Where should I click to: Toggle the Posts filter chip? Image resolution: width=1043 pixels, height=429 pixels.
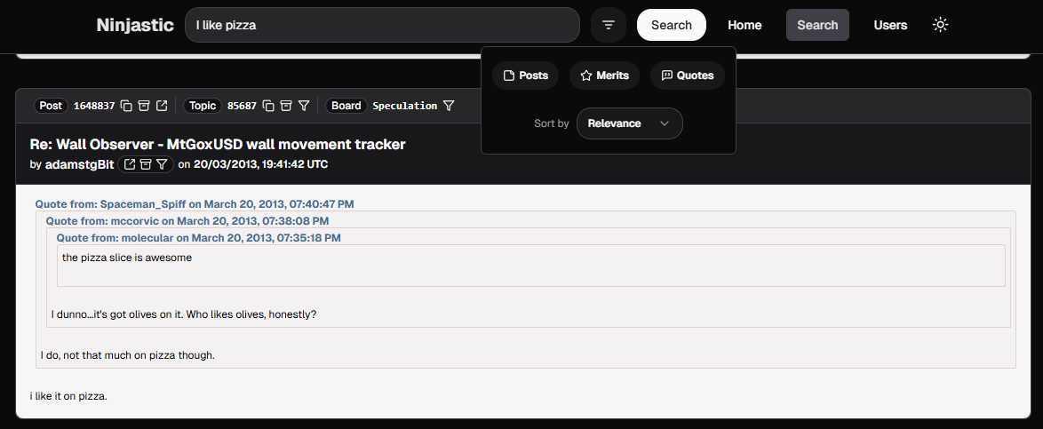525,75
